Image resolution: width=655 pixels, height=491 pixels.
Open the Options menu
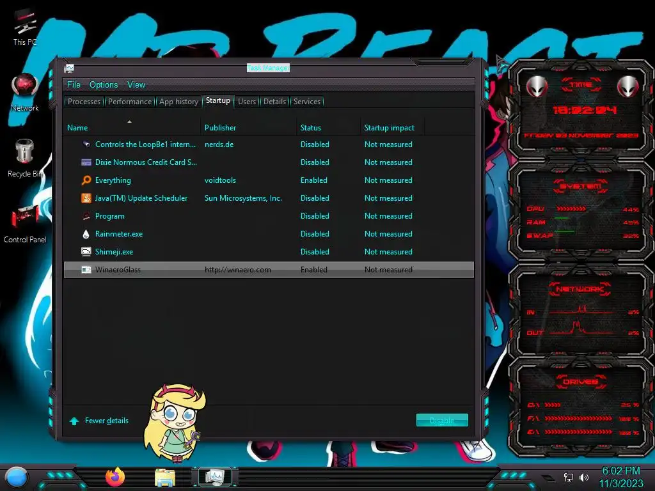[104, 85]
